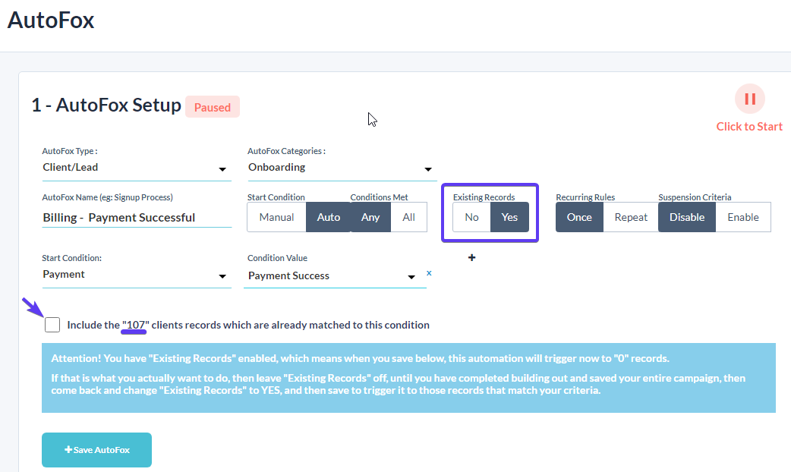Select Auto start condition
The image size is (791, 472).
[329, 217]
